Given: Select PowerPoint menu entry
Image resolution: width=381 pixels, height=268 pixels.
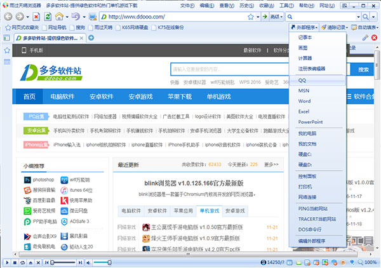Looking at the screenshot, I should [x=317, y=122].
